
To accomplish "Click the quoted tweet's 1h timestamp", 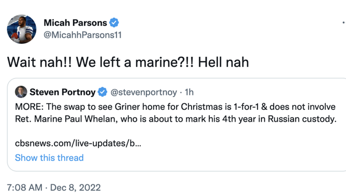I will pos(189,92).
